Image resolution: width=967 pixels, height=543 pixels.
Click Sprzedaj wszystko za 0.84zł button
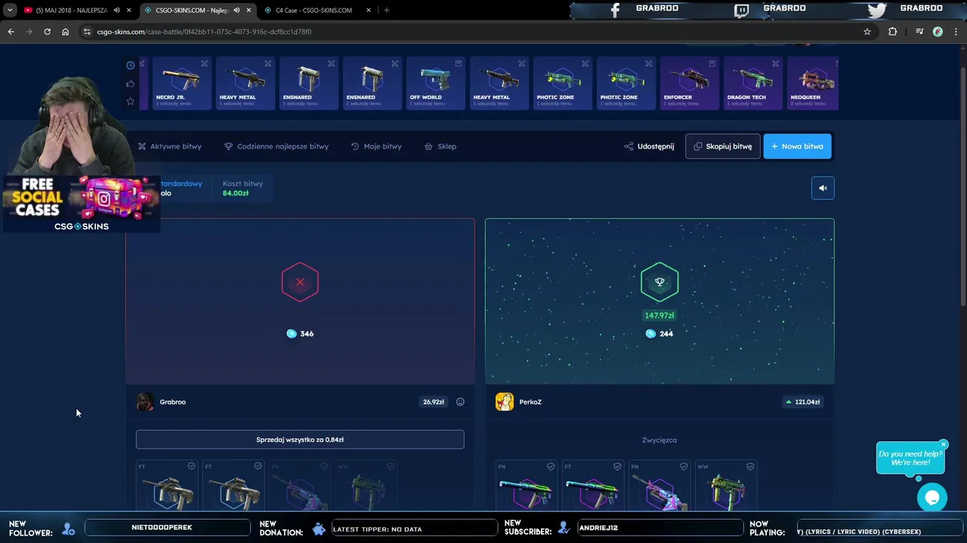point(300,440)
